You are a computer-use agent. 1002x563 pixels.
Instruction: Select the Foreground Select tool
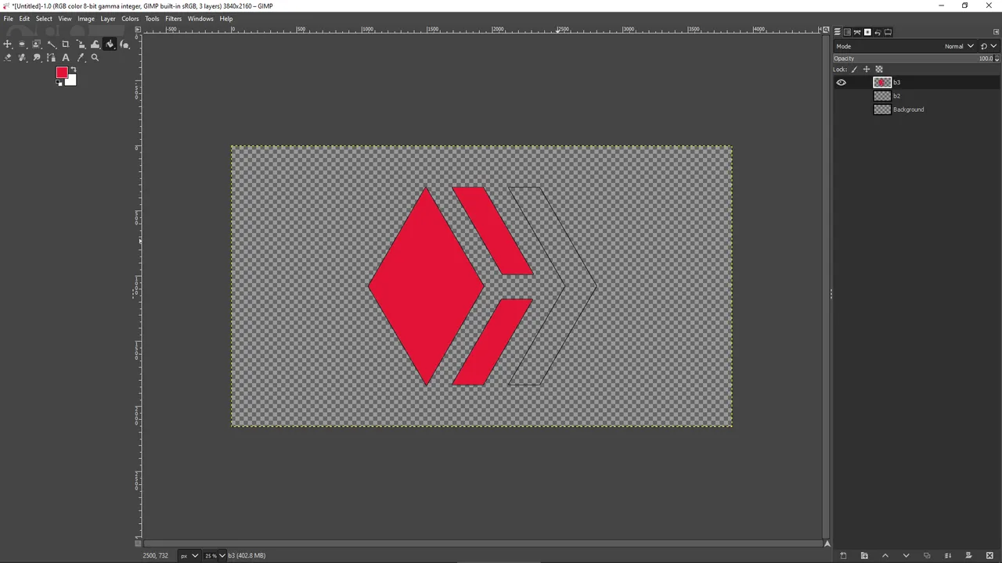click(37, 44)
